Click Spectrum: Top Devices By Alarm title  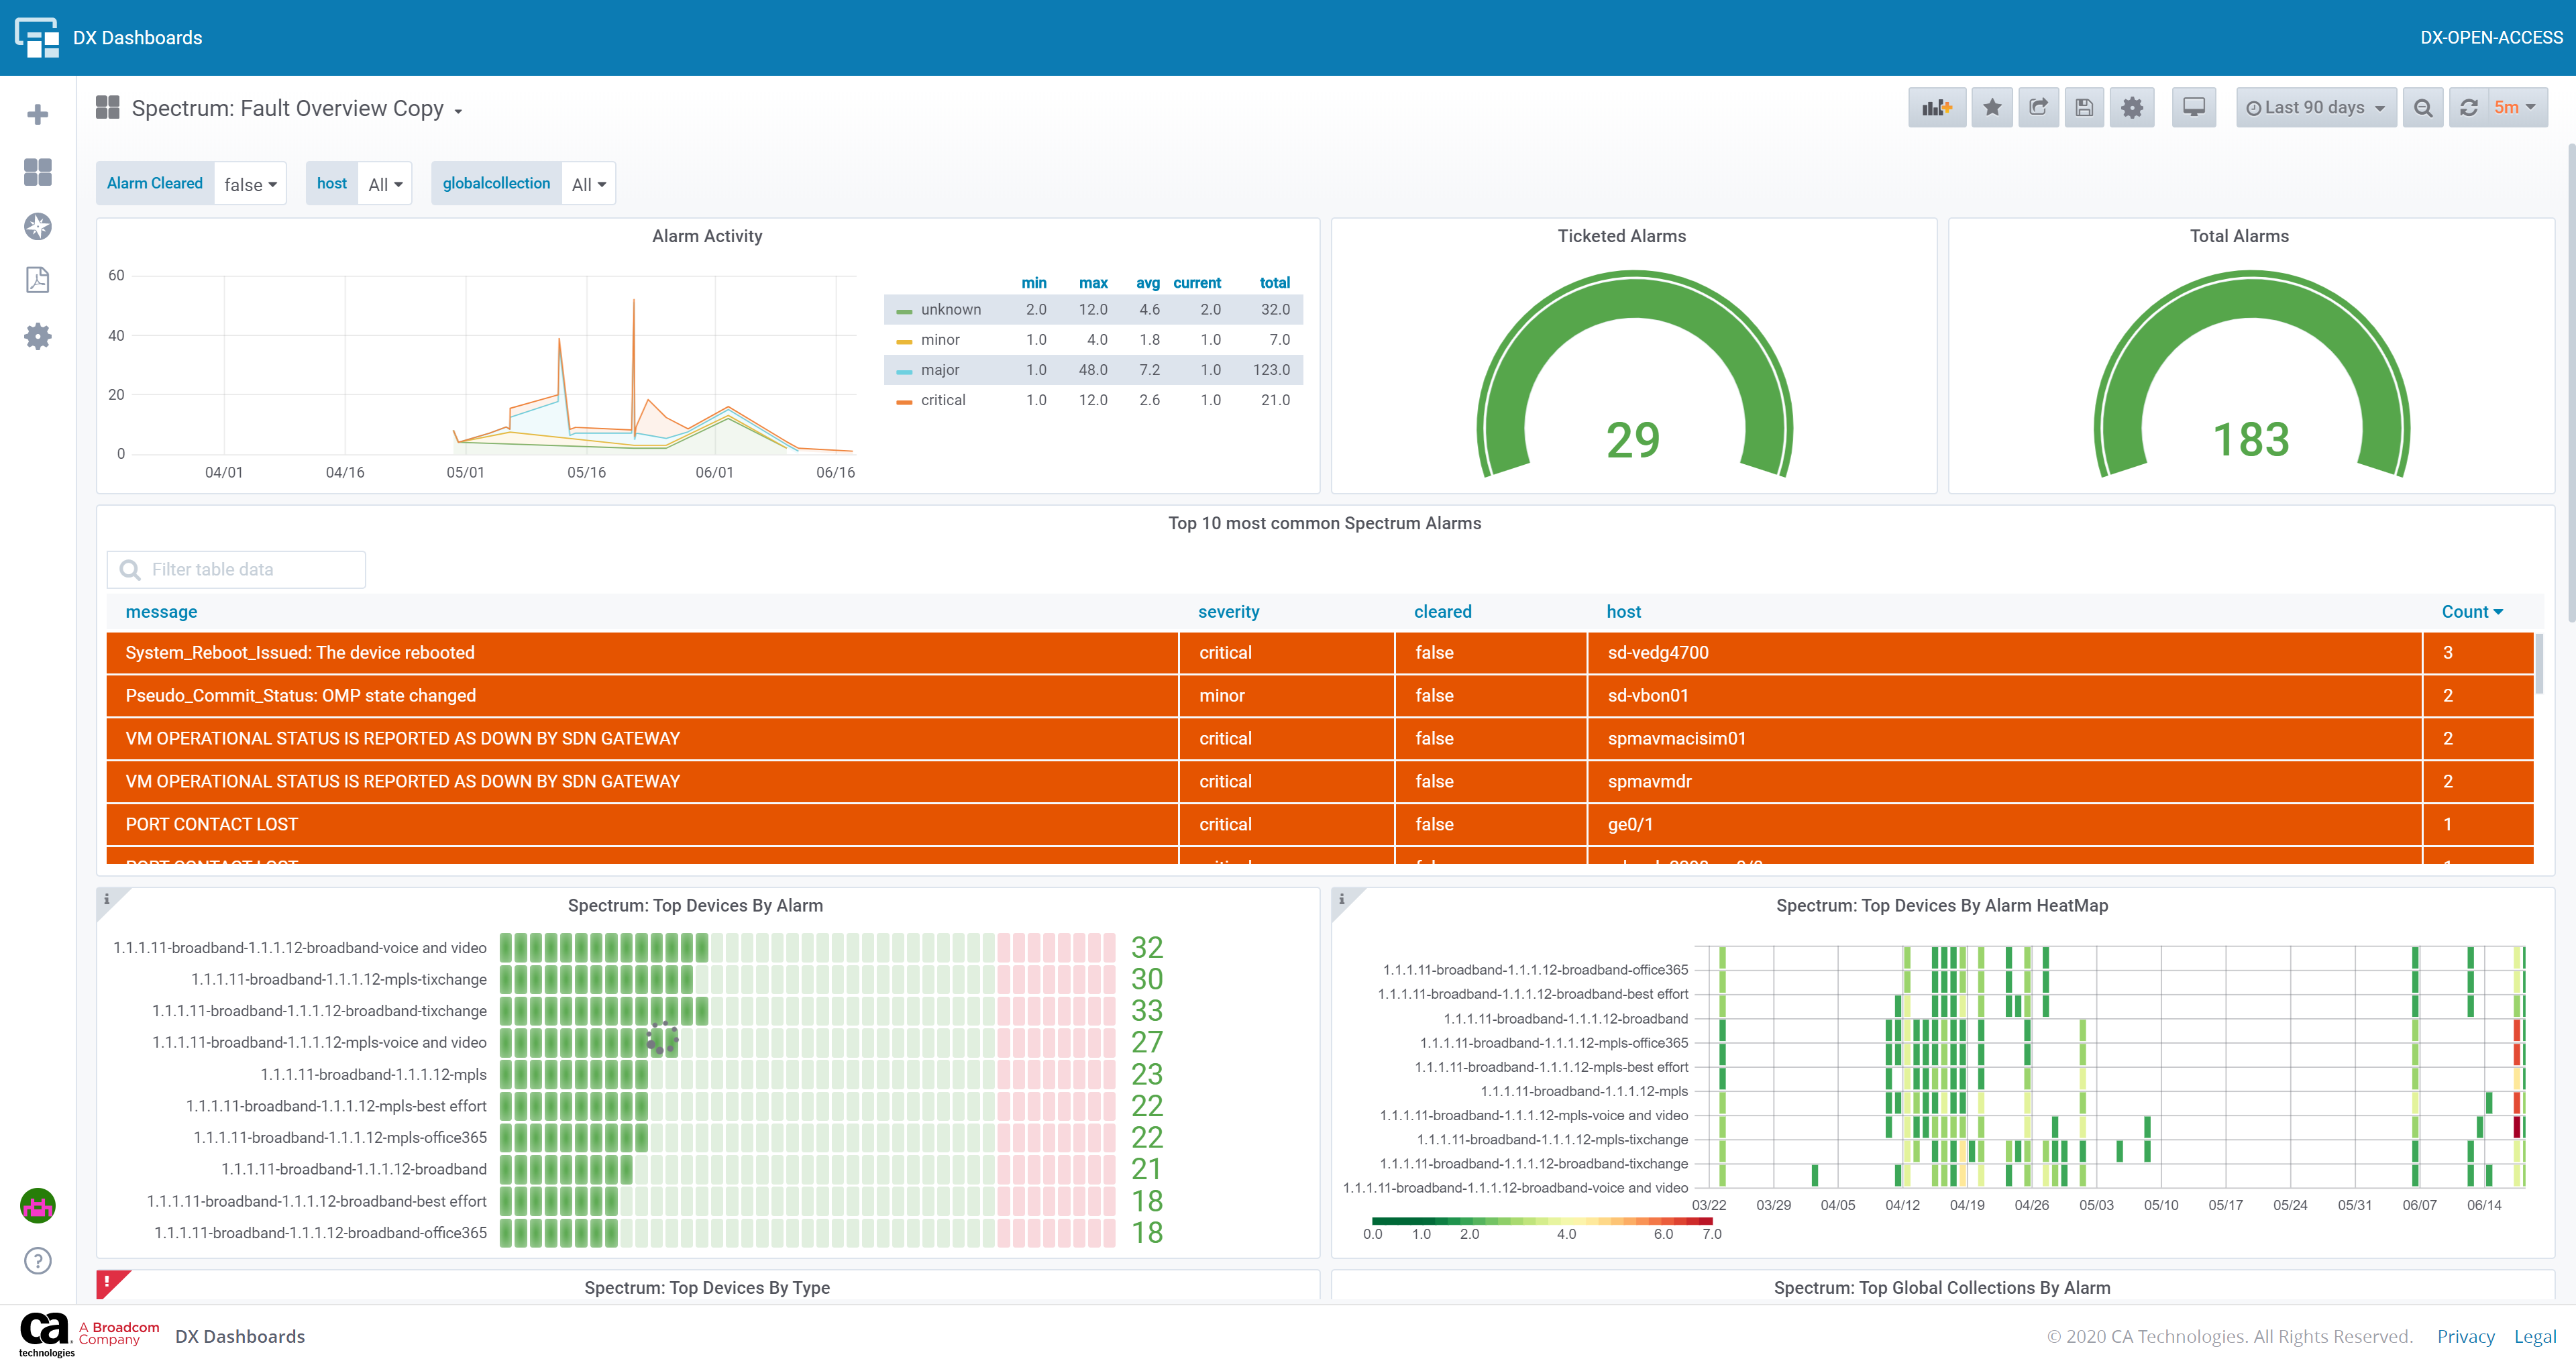pos(695,905)
